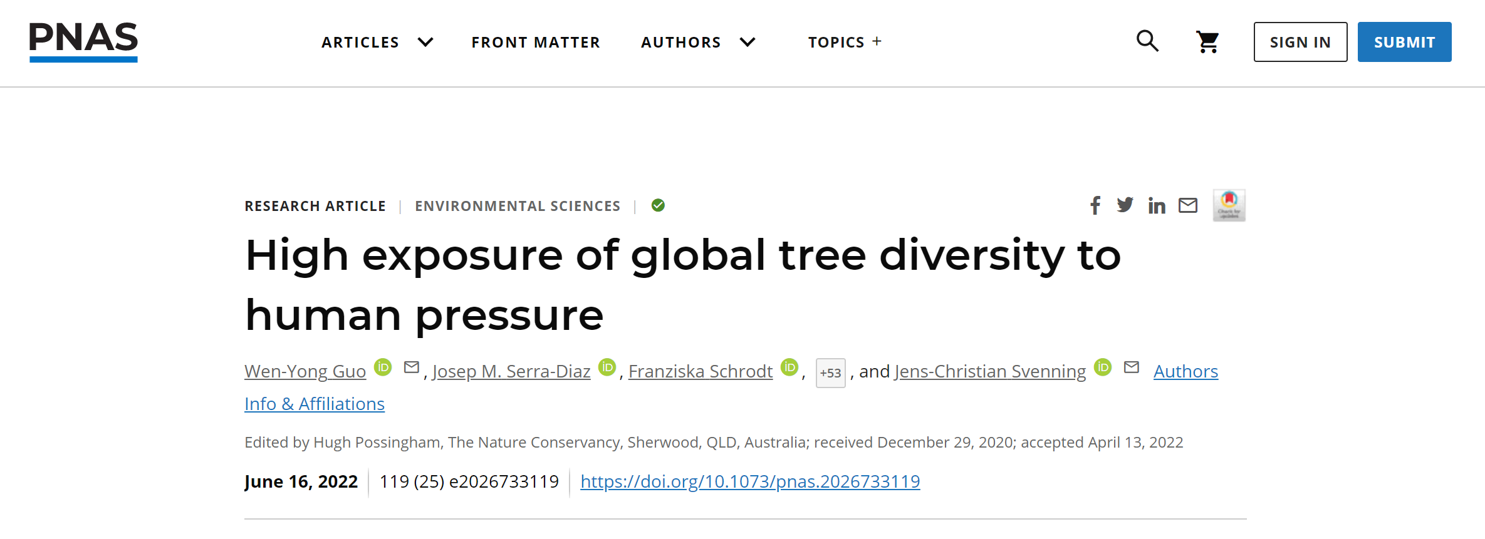Viewport: 1485px width, 539px height.
Task: Open the shopping cart
Action: click(x=1207, y=42)
